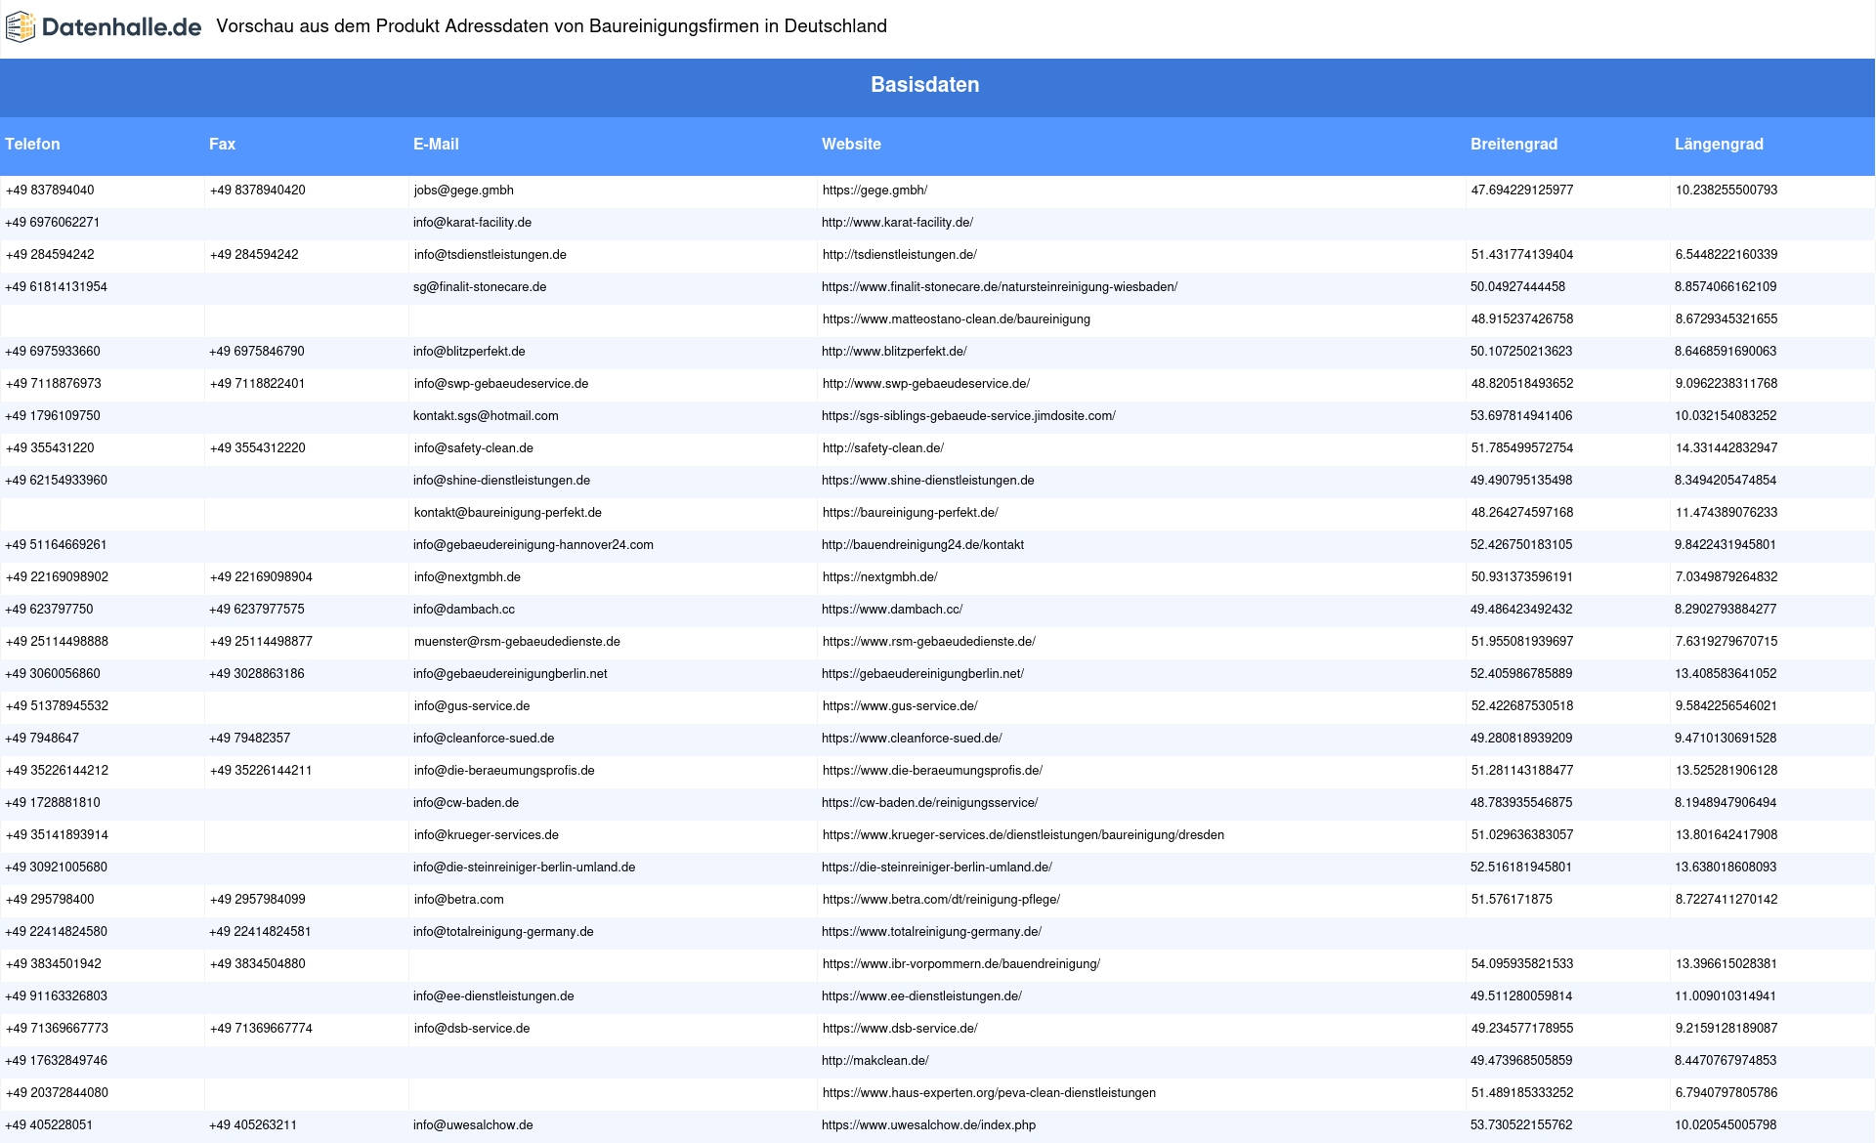Select the Fax column header
Viewport: 1876px width, 1143px height.
tap(222, 144)
